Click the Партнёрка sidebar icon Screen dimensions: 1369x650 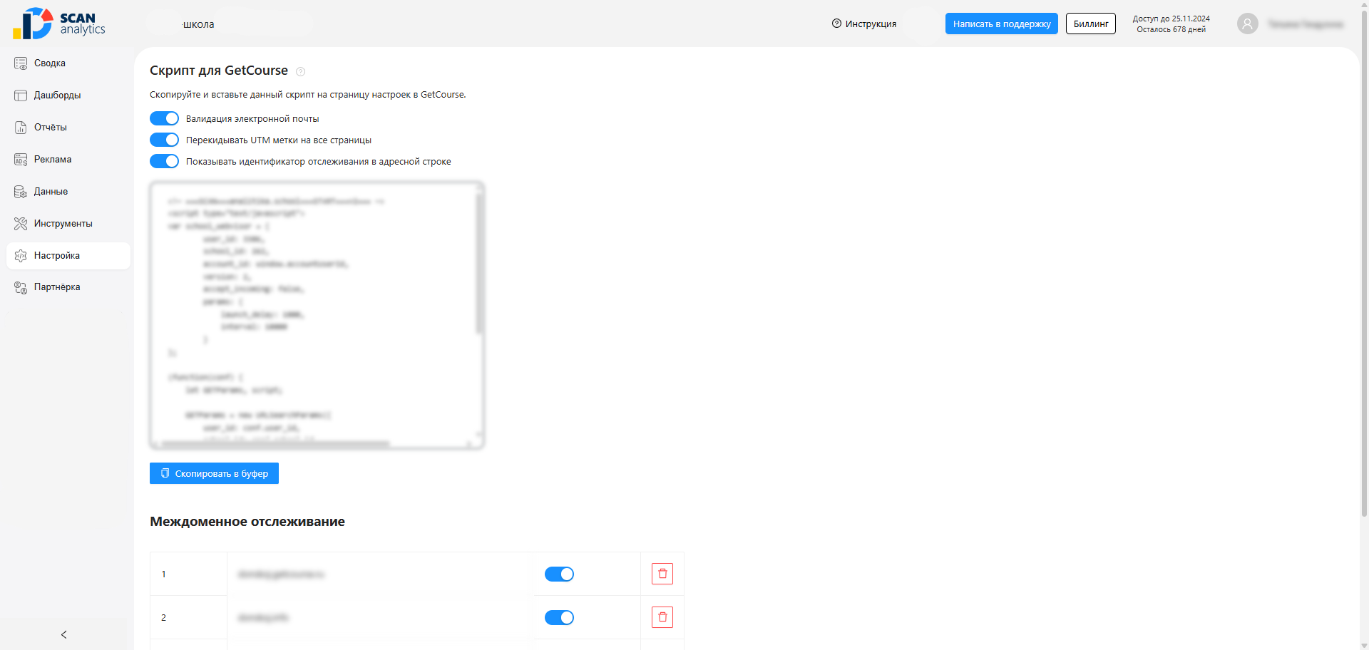(x=21, y=287)
